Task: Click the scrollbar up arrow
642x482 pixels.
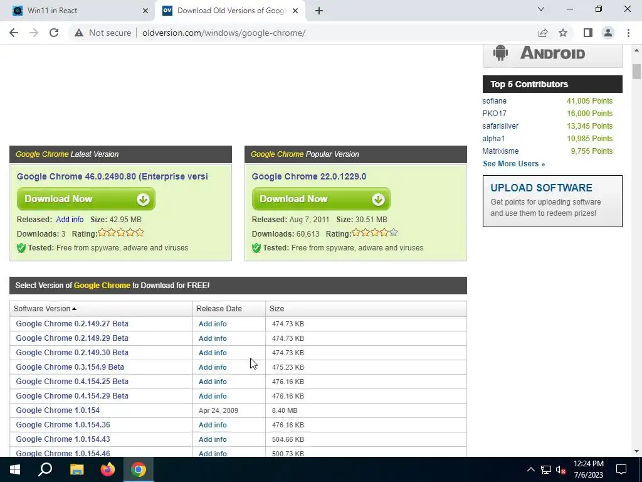Action: click(x=636, y=50)
